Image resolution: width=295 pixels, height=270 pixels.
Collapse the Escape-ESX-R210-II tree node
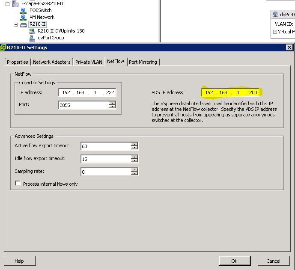[x=7, y=4]
